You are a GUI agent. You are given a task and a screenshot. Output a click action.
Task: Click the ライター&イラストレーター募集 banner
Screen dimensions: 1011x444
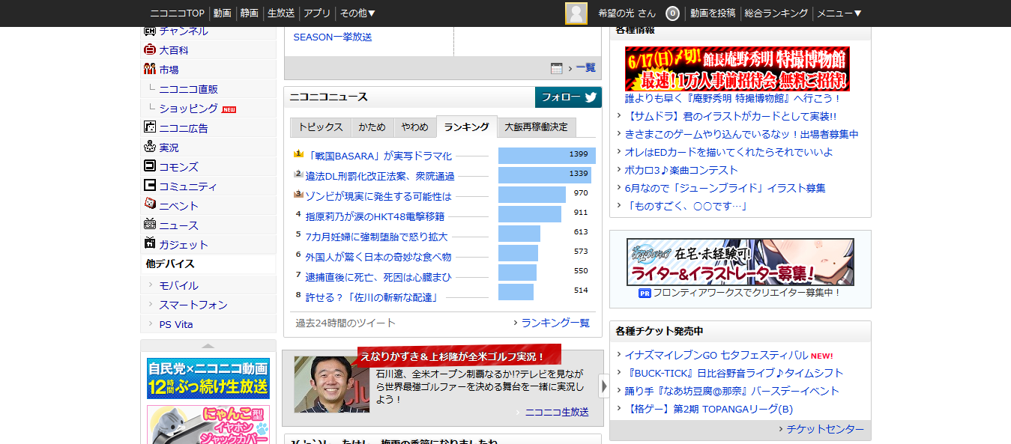pyautogui.click(x=740, y=262)
